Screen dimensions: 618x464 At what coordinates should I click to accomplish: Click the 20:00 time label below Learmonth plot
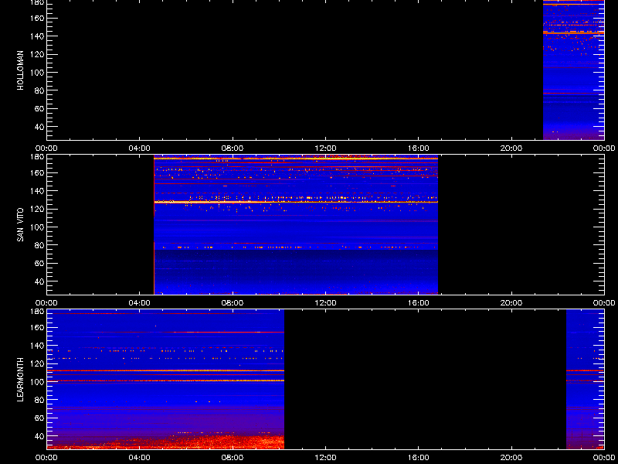click(511, 458)
